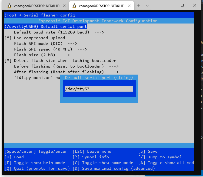Click the /dev/ttyS3 serial port input field

pos(99,89)
